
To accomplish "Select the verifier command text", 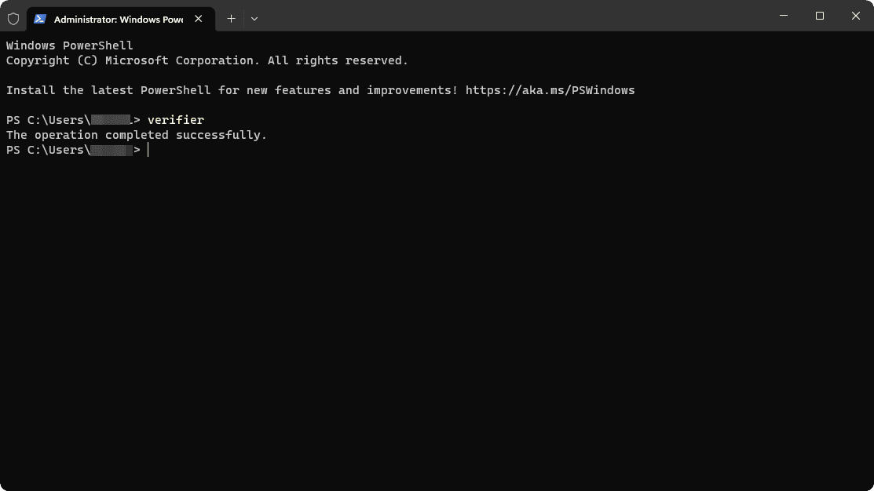I will (176, 119).
